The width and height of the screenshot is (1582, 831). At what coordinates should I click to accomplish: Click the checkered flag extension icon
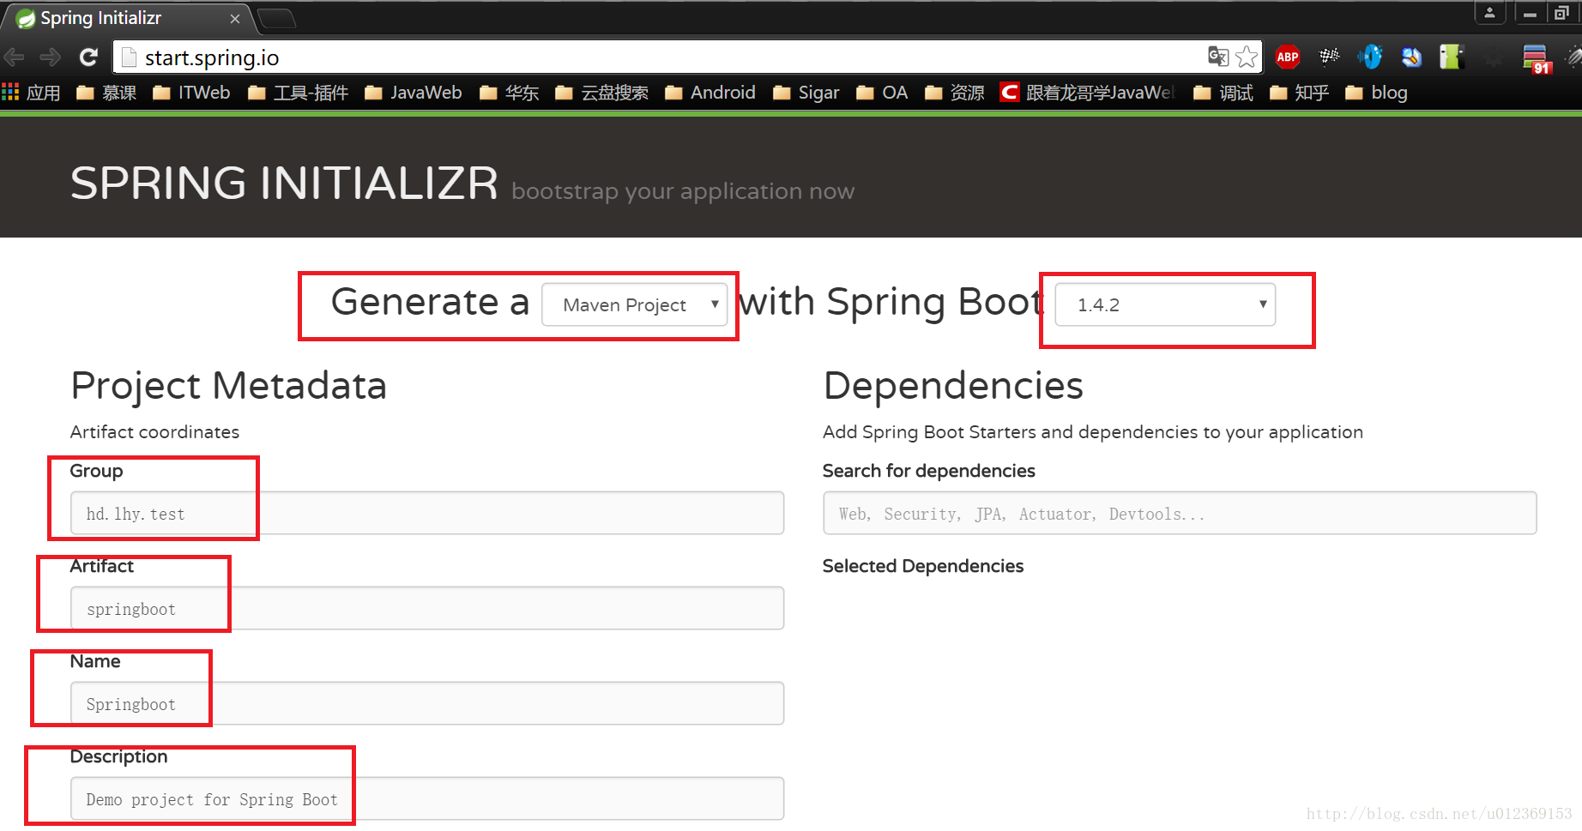pos(1329,57)
